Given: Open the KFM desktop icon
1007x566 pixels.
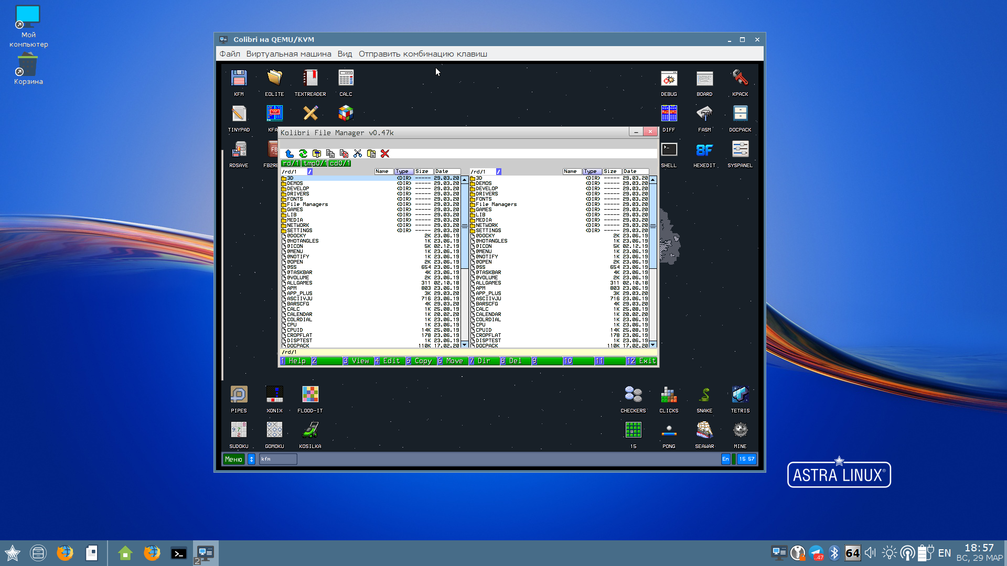Looking at the screenshot, I should coord(239,79).
